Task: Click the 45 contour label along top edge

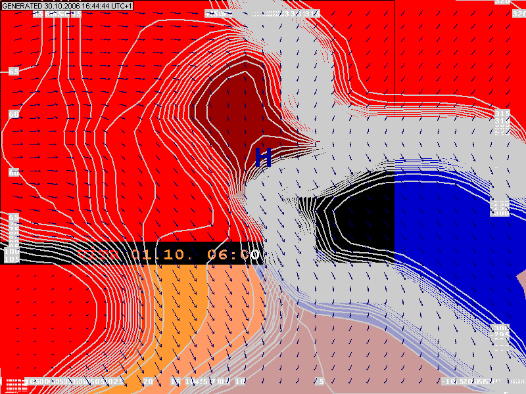Action: (x=77, y=14)
